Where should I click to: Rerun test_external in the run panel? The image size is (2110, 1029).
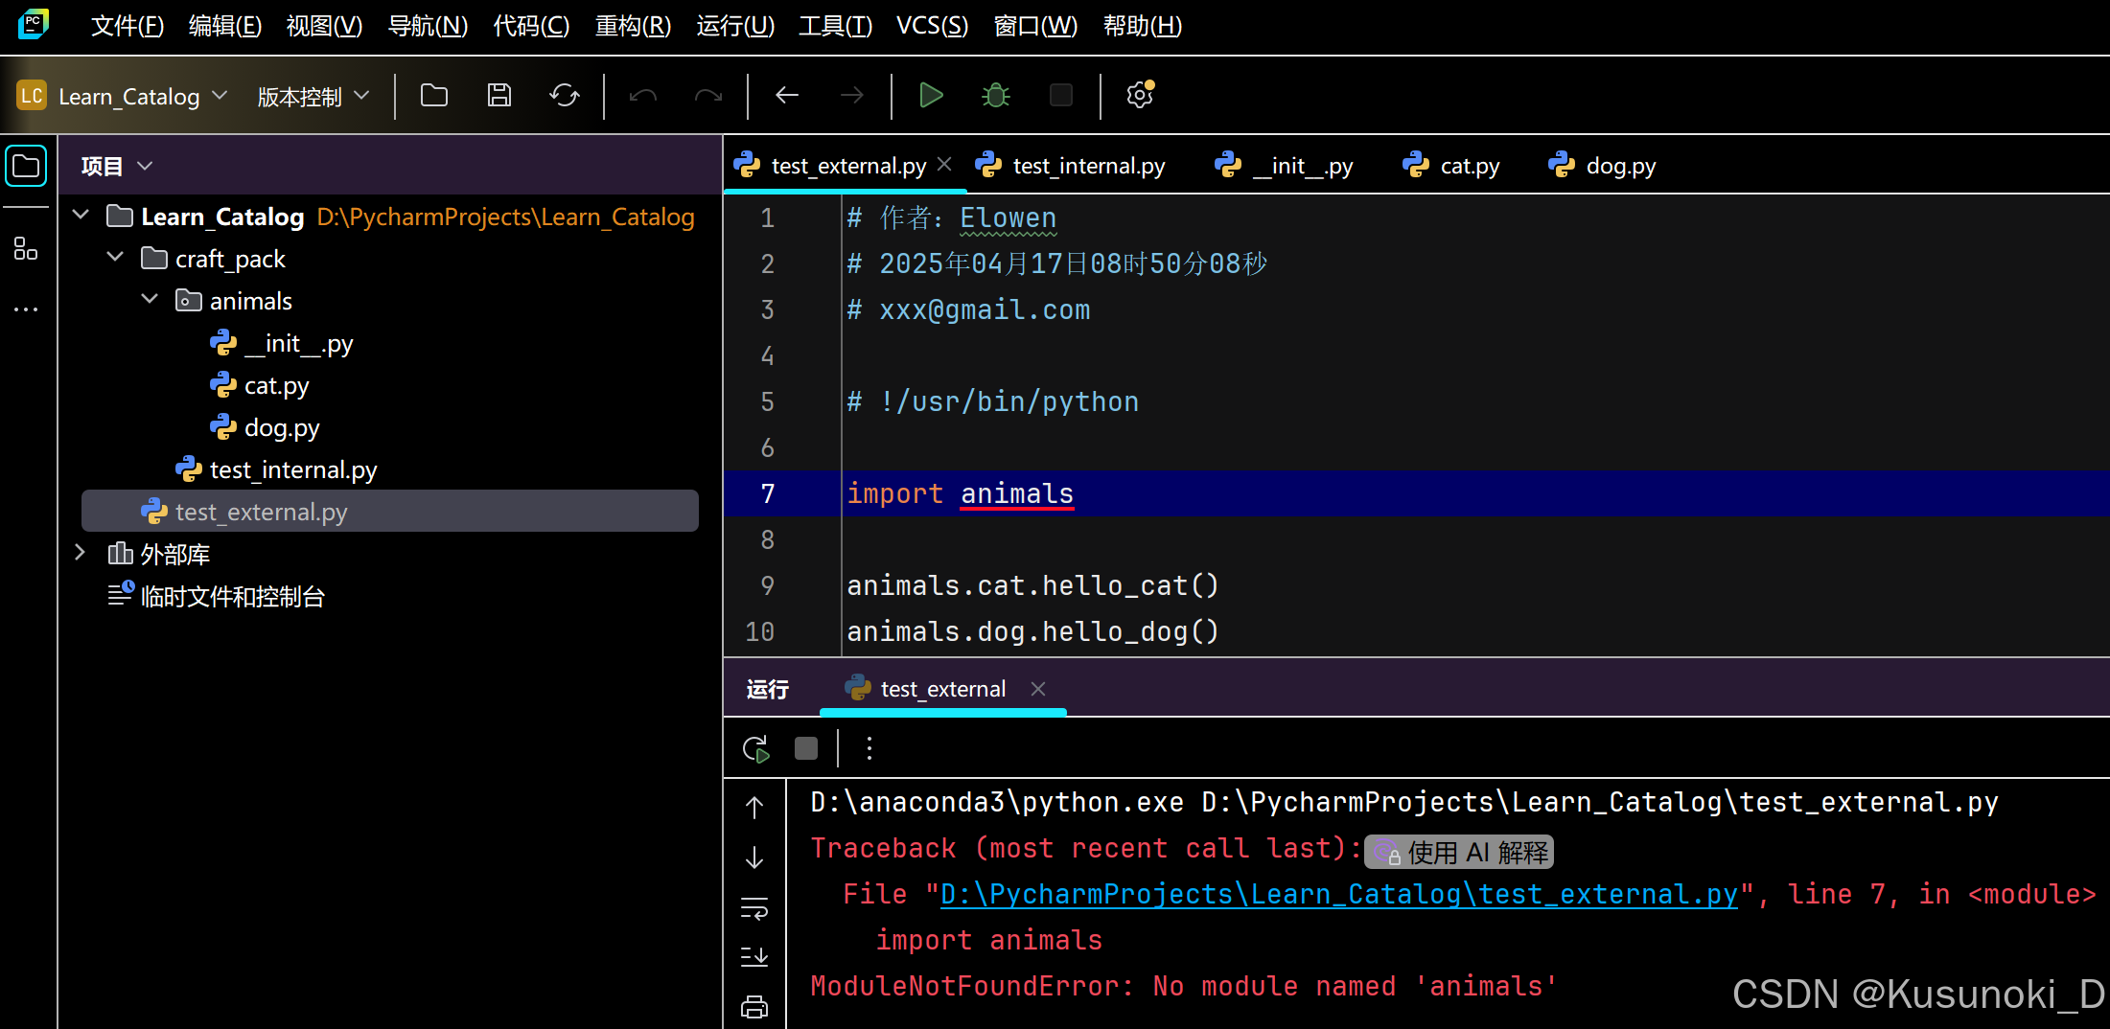[x=756, y=748]
